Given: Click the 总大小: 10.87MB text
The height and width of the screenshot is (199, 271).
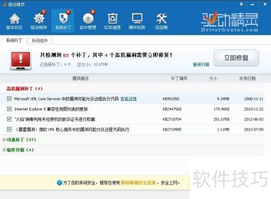Looking at the screenshot, I should pyautogui.click(x=92, y=65).
